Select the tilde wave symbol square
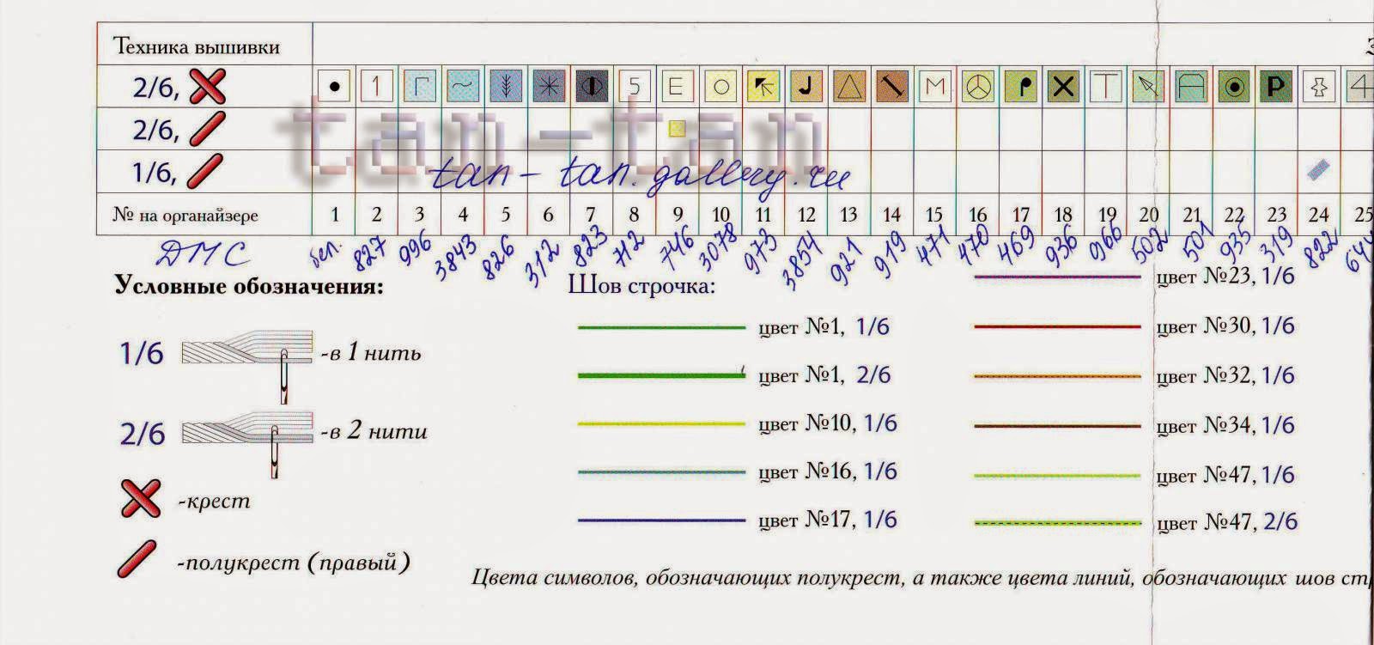1374x645 pixels. (462, 86)
